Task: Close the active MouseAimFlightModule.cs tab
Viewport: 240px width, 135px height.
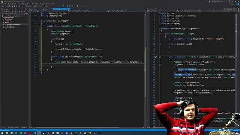Action: click(x=69, y=9)
